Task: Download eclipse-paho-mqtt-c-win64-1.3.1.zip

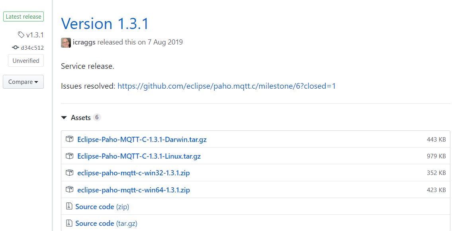Action: coord(134,190)
